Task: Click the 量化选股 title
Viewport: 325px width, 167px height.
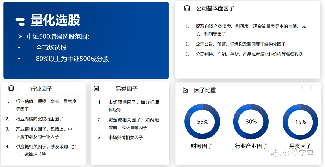Action: (x=55, y=20)
